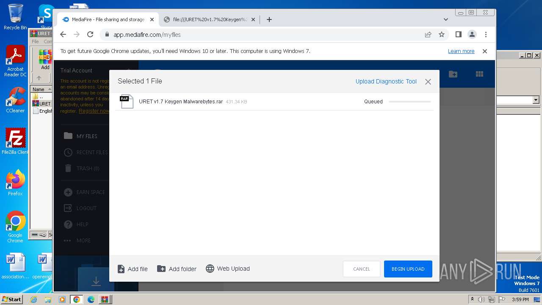Click the RAR file icon in upload list
The width and height of the screenshot is (542, 305).
point(127,102)
